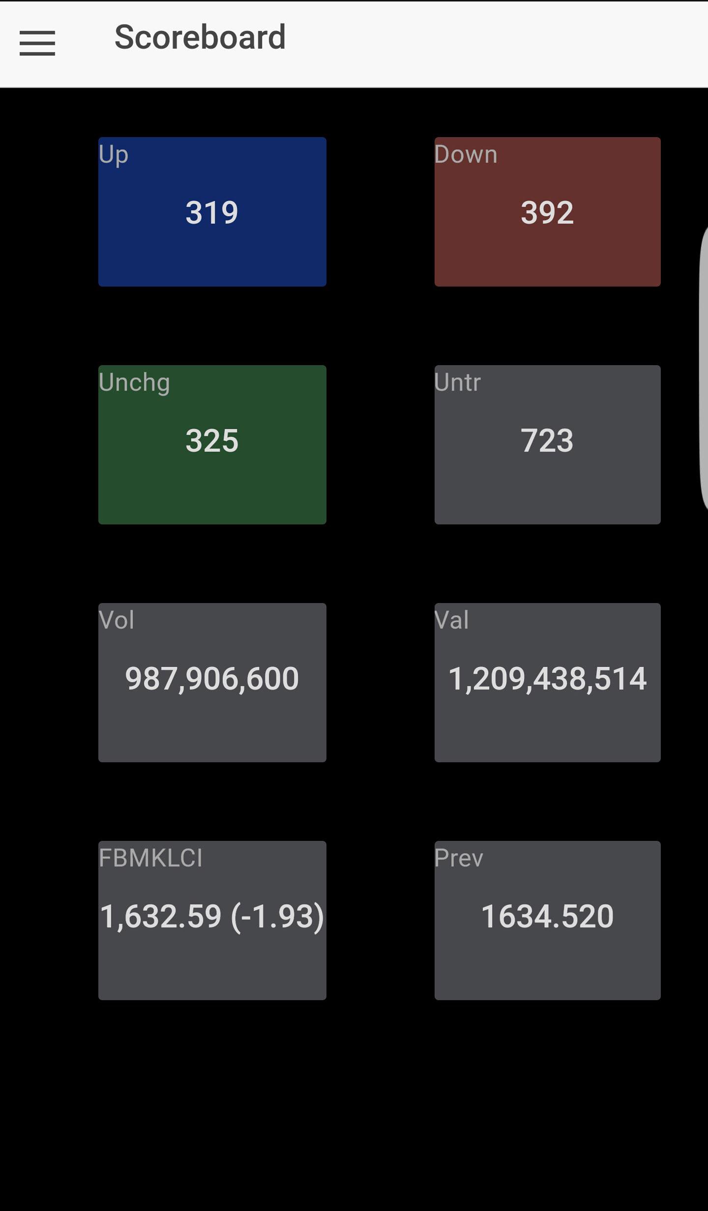The image size is (708, 1211).
Task: Click the 1,632.59 (-1.93) index reading
Action: tap(212, 917)
